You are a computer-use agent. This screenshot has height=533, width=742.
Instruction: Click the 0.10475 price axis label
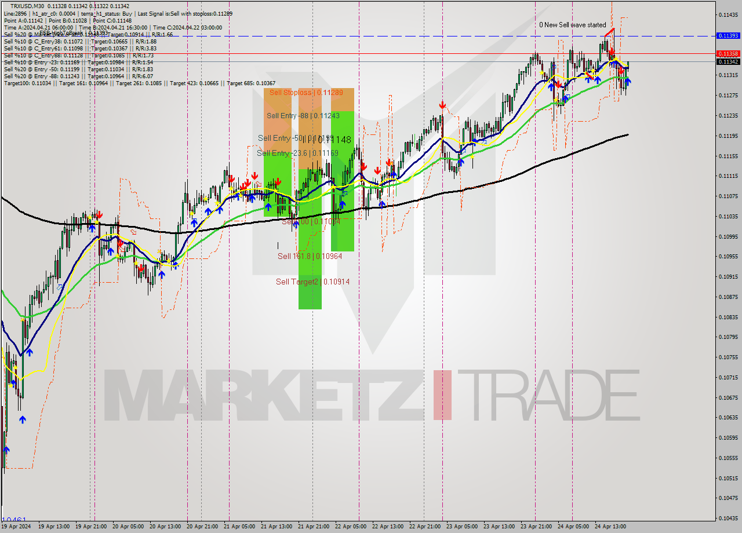click(x=728, y=498)
